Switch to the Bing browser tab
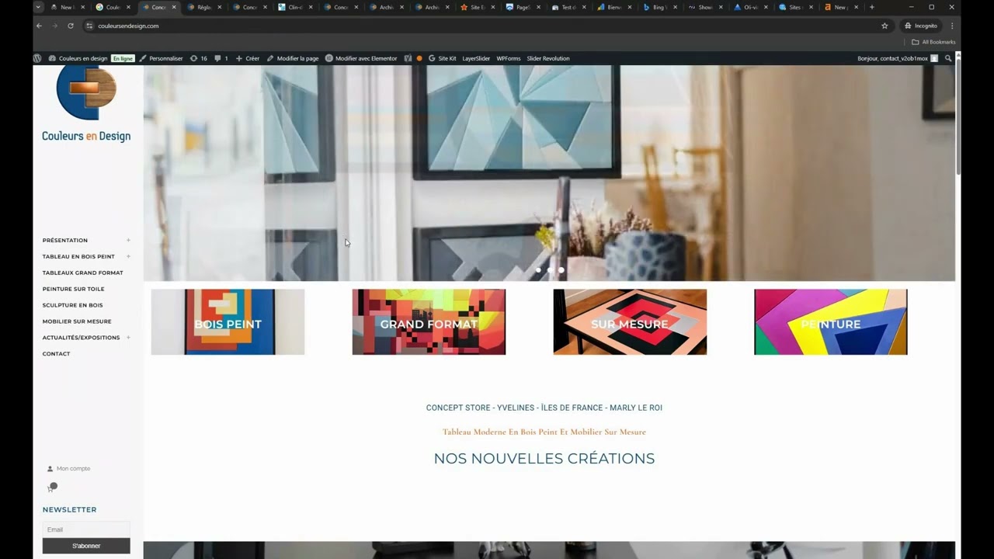 pyautogui.click(x=656, y=7)
